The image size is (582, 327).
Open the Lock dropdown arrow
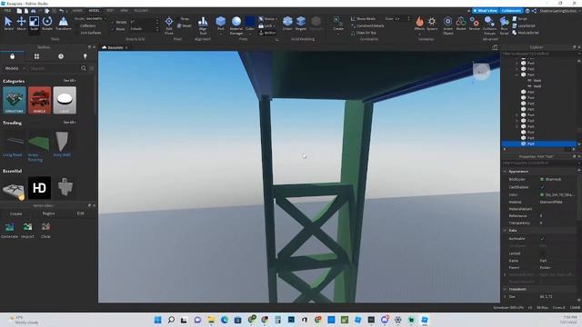click(x=275, y=26)
